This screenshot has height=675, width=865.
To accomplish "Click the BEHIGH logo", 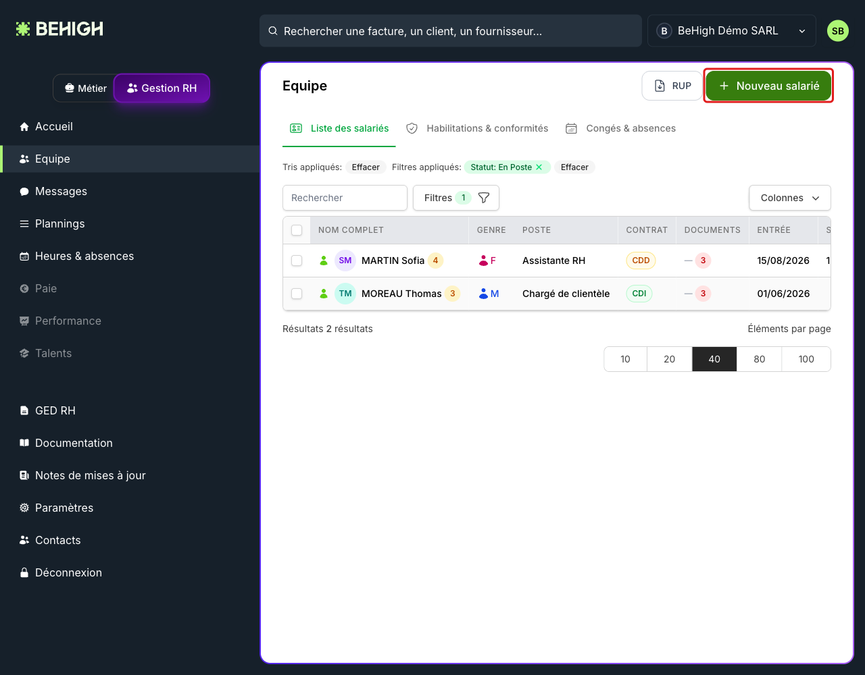I will 59,29.
